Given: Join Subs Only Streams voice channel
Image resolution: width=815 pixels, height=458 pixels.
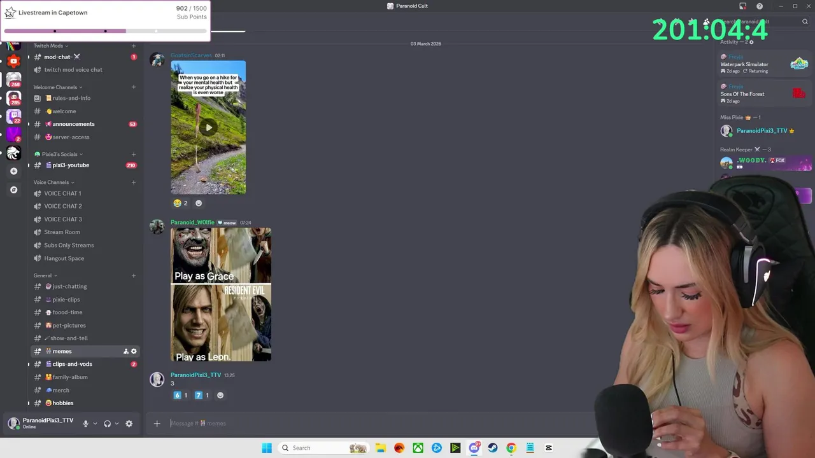Looking at the screenshot, I should click(x=85, y=245).
